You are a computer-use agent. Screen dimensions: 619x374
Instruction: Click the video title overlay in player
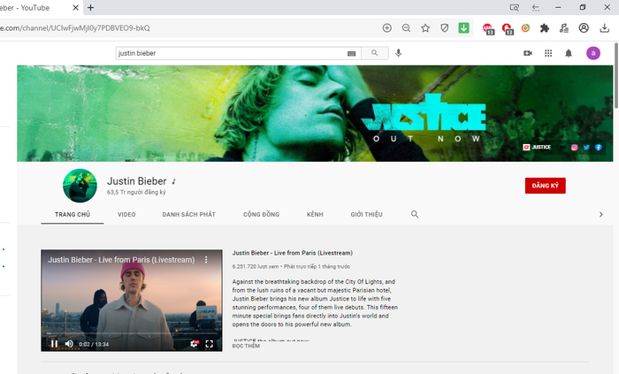coord(121,260)
